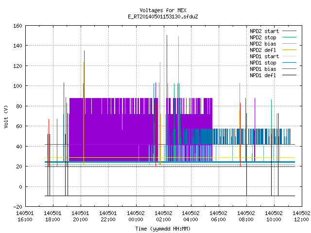Click the 'NPD1 bias' legend label
Viewport: 311px width, 233px height.
tap(263, 69)
